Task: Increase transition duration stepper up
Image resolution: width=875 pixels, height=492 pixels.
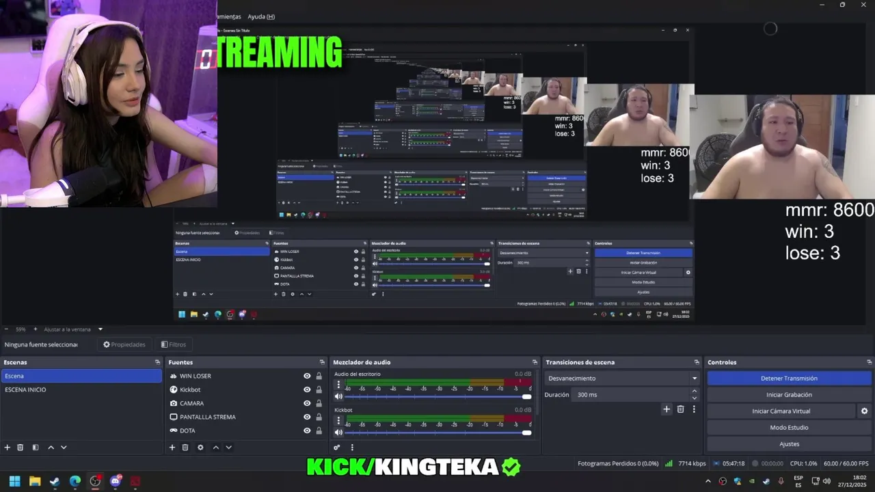Action: [695, 392]
